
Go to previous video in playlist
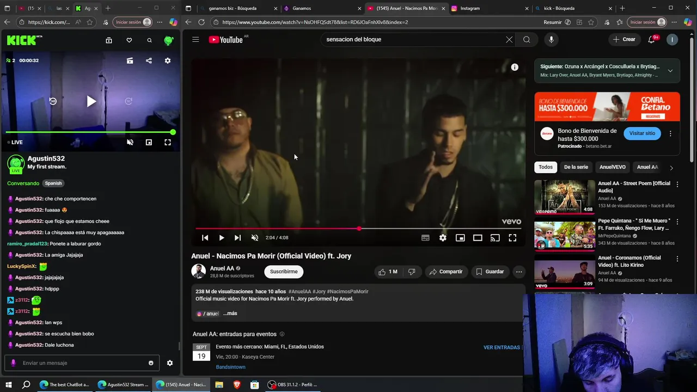coord(205,238)
